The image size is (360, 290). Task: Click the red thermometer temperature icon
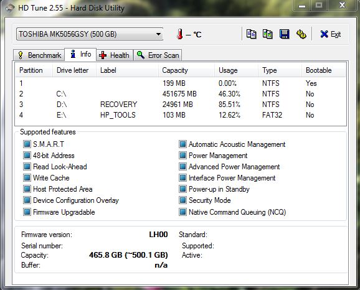tap(180, 34)
